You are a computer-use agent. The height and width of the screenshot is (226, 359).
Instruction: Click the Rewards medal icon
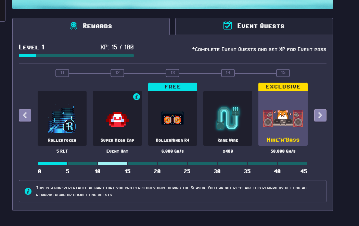click(x=74, y=26)
